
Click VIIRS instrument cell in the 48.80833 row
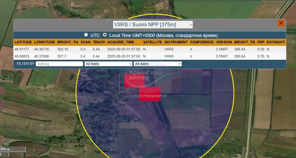[169, 56]
